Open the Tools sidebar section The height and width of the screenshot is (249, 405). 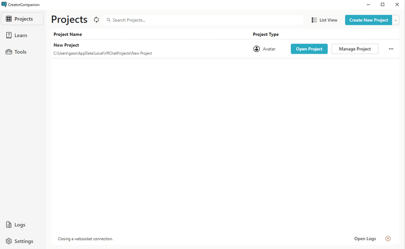click(16, 52)
